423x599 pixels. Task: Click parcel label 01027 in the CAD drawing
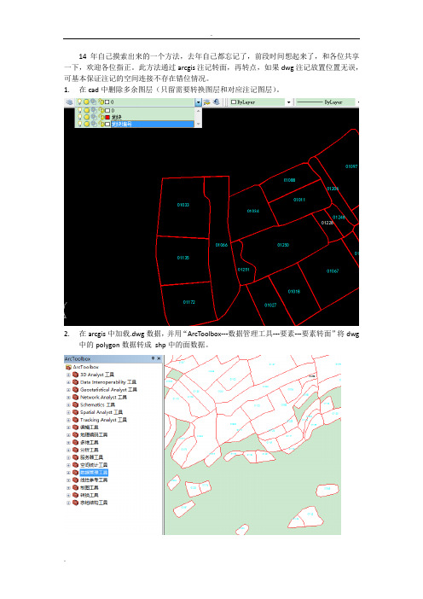click(x=270, y=305)
